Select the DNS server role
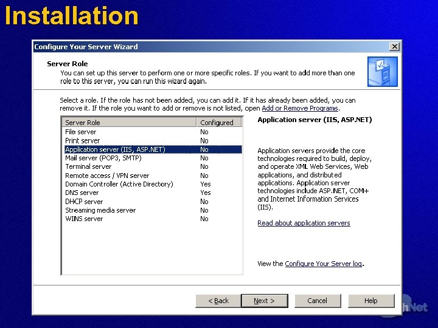Viewport: 438px width, 328px height. 153,193
